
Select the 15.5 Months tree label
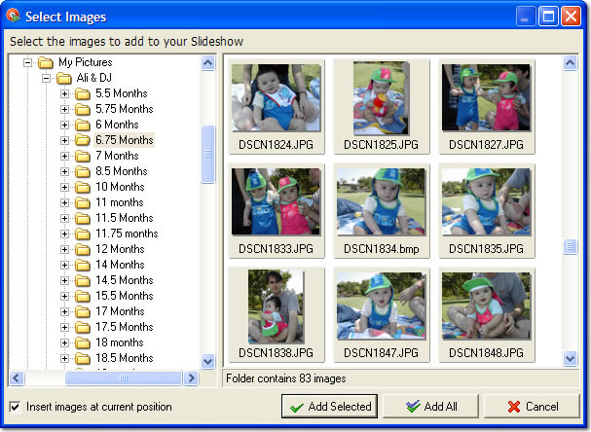[124, 296]
